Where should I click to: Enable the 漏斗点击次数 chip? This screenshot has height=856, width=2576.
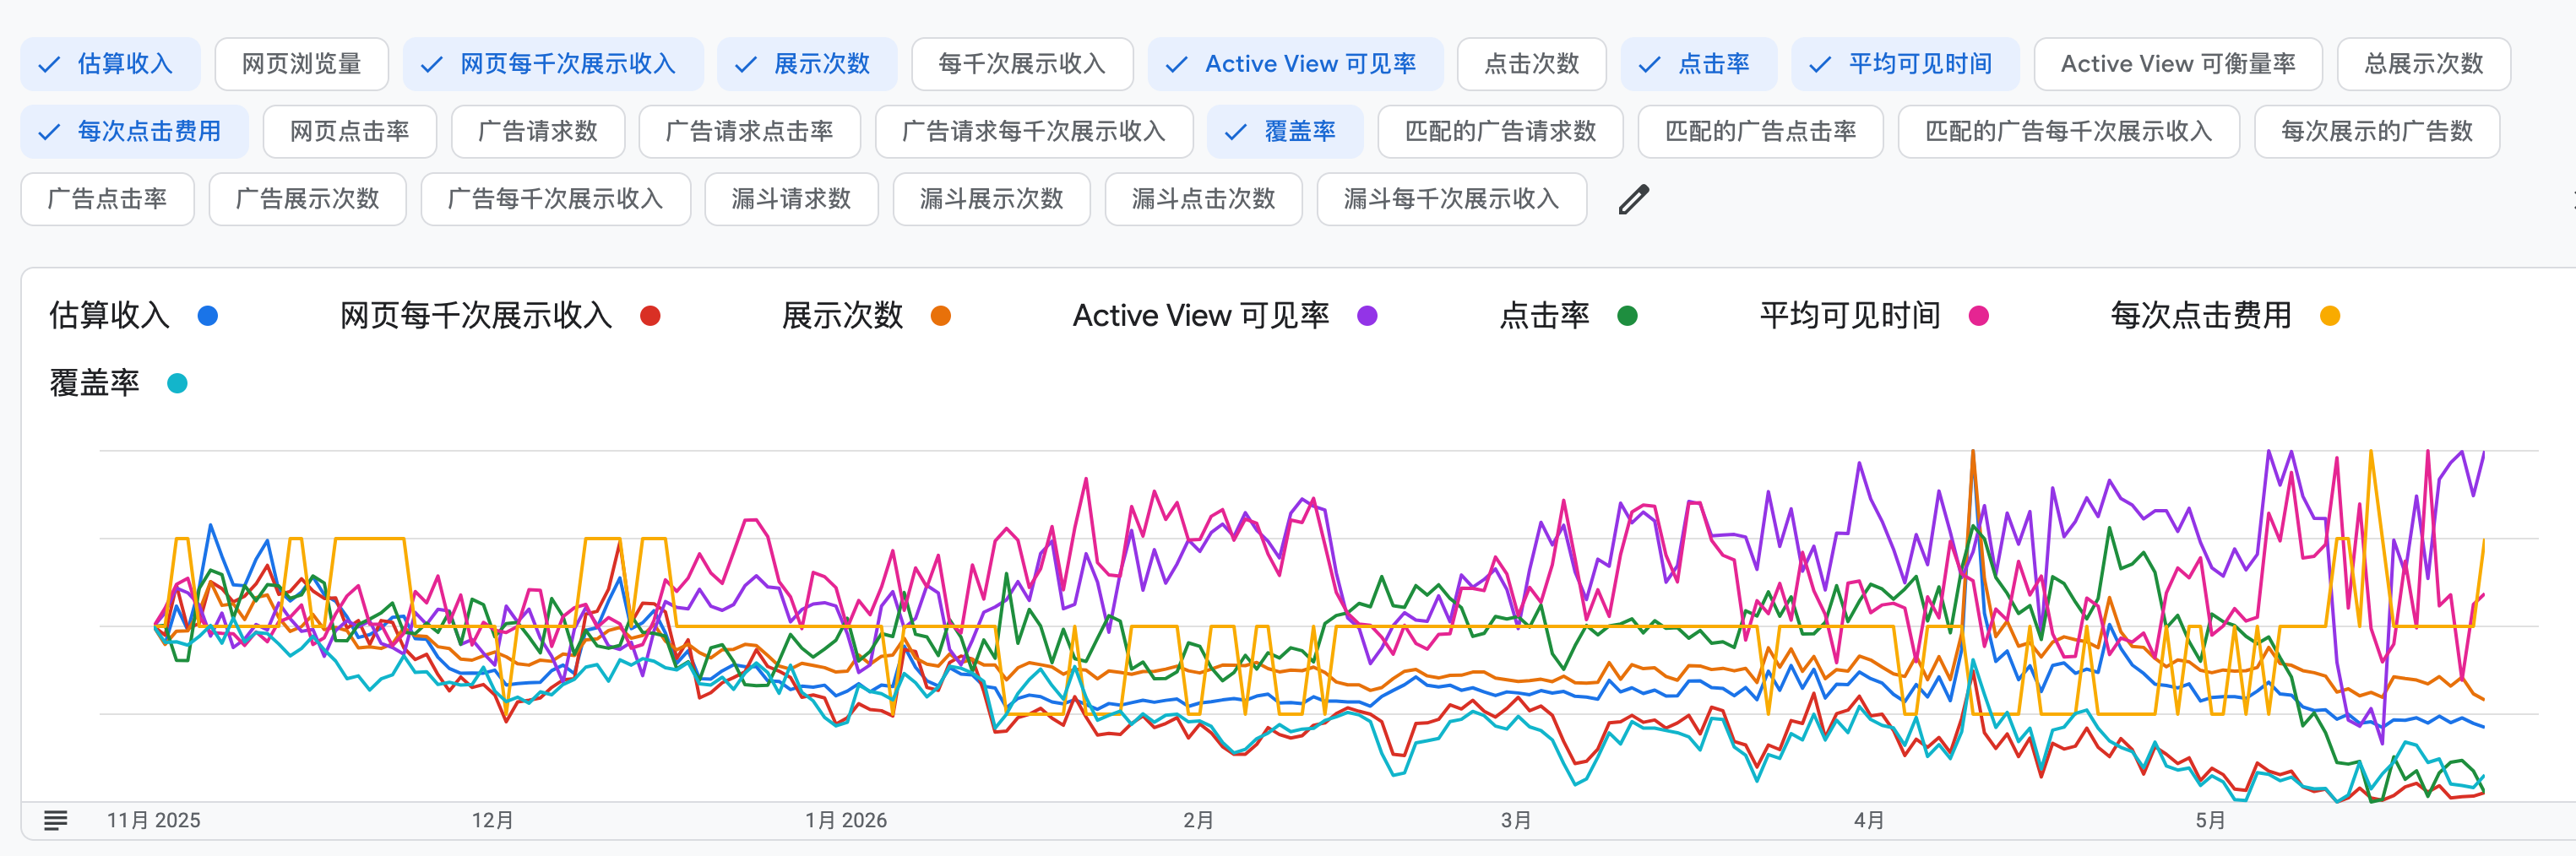point(1204,199)
